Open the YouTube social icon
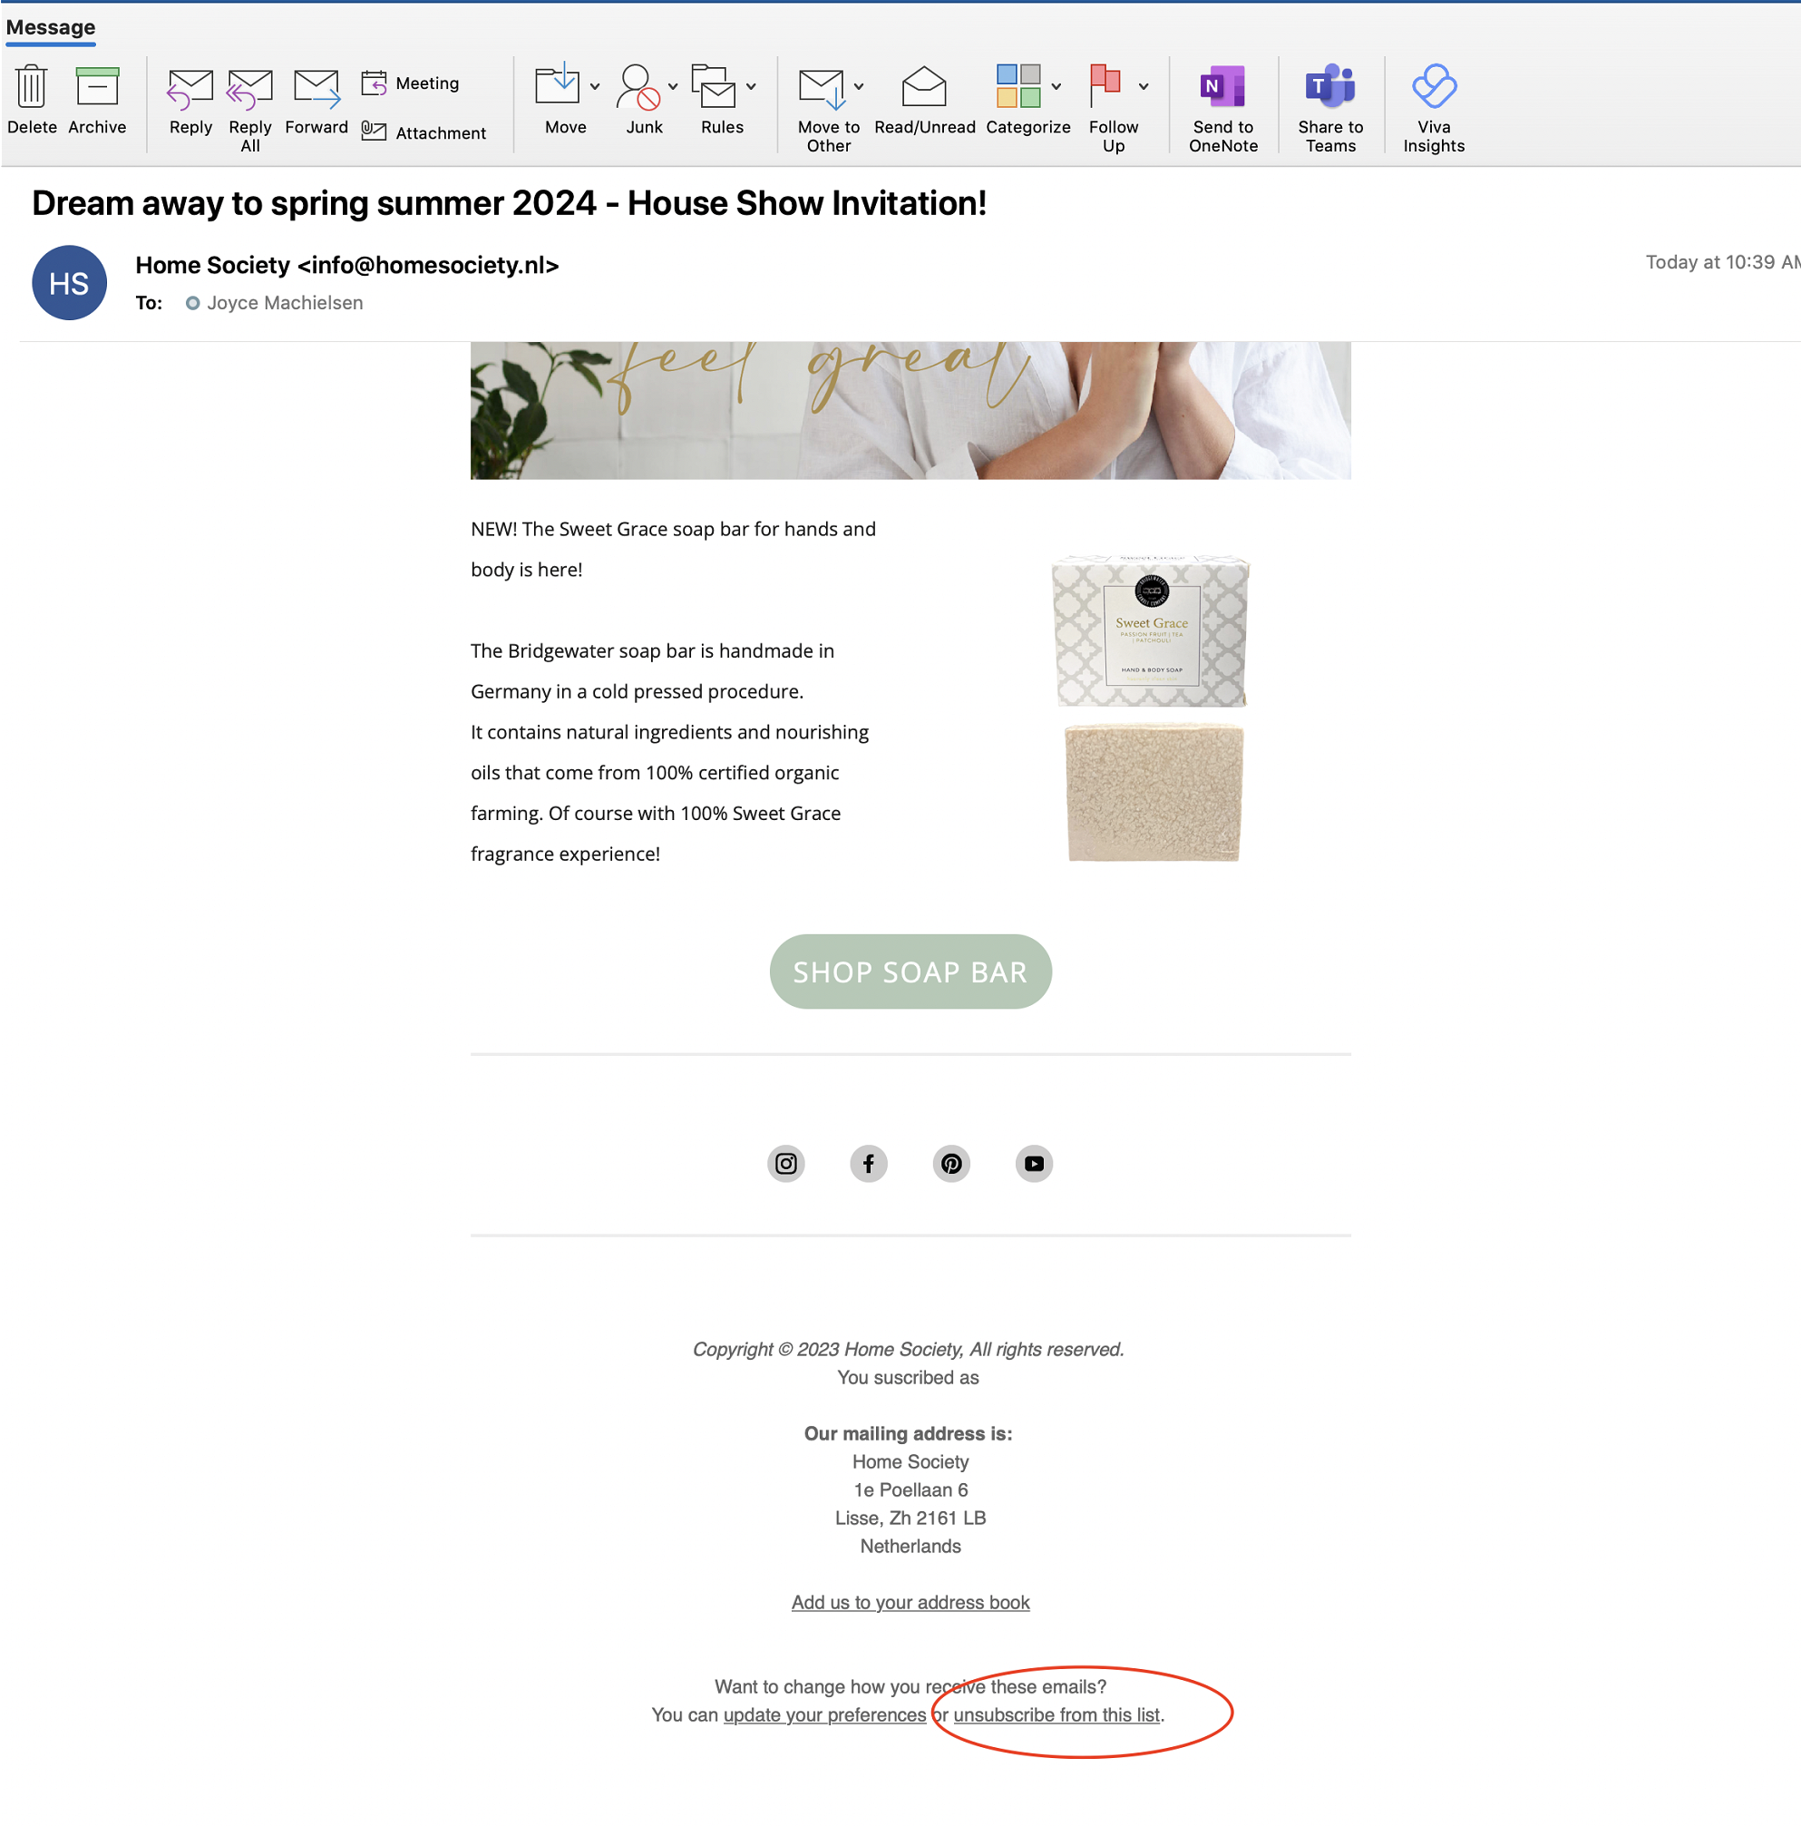Image resolution: width=1801 pixels, height=1826 pixels. (1033, 1164)
